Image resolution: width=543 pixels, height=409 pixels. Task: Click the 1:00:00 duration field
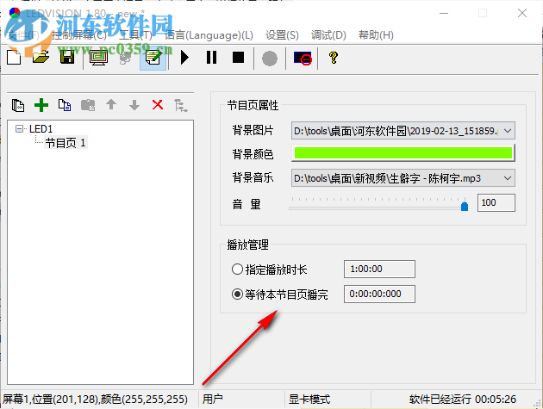[379, 269]
